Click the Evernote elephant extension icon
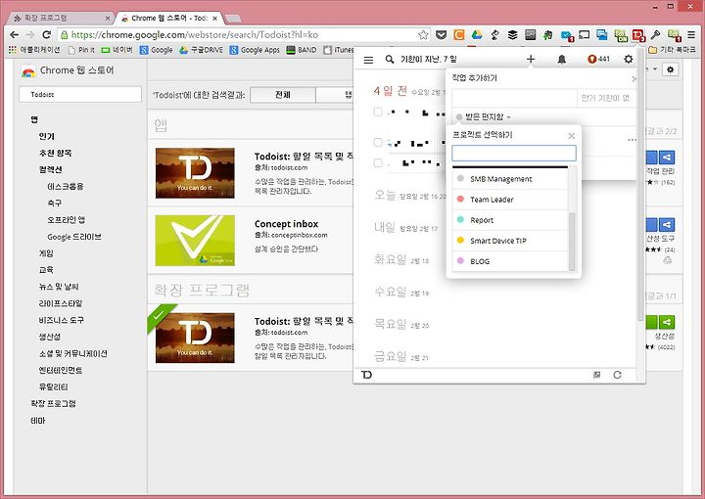Screen dimensions: 705x499 (548, 34)
